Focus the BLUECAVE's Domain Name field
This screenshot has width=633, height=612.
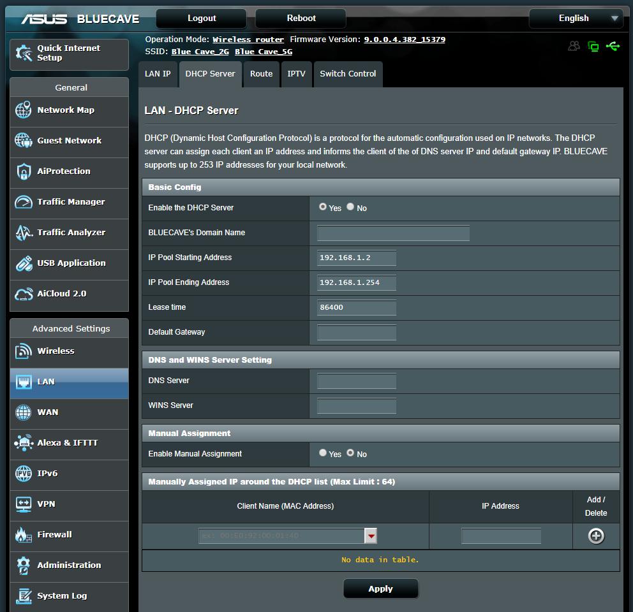(x=393, y=233)
